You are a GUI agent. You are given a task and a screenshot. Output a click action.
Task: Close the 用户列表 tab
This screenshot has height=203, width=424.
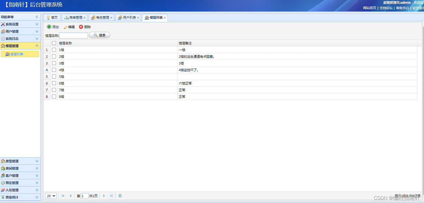[x=138, y=18]
